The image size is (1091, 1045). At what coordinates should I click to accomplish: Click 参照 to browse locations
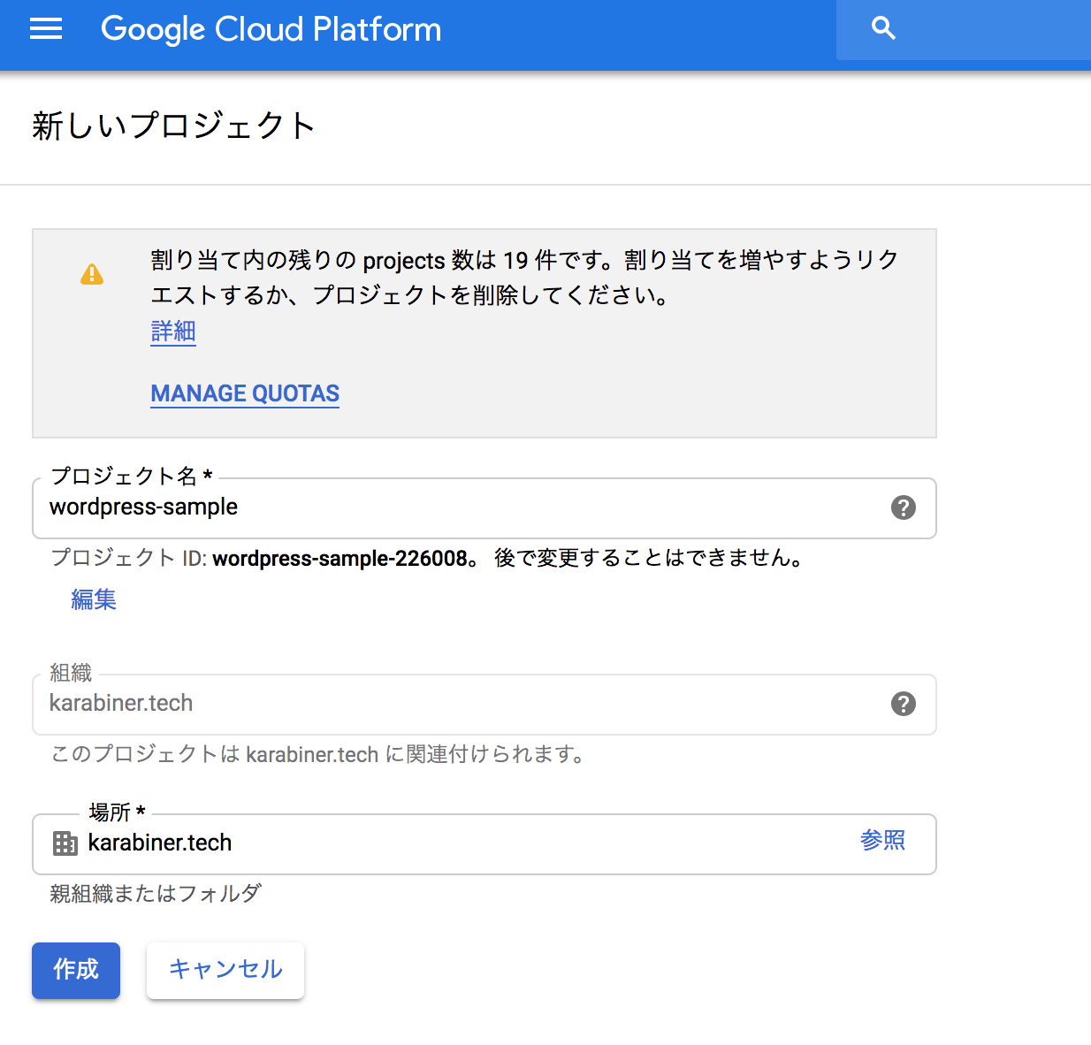(882, 840)
